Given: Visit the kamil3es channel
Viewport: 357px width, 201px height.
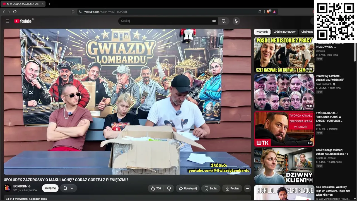Looking at the screenshot, I should pyautogui.click(x=320, y=51).
